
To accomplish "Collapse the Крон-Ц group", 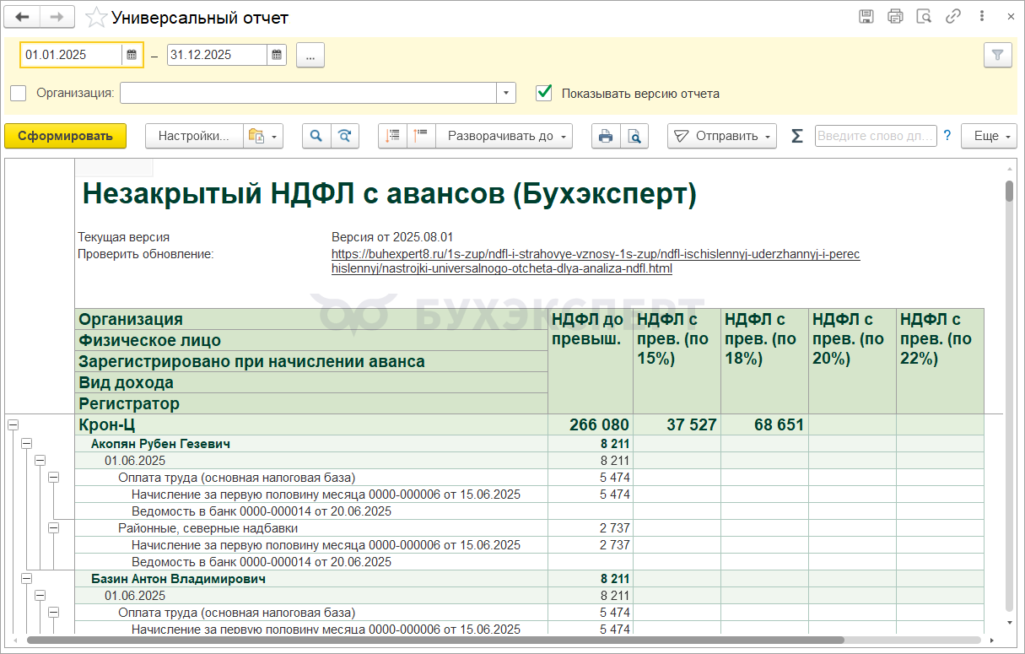I will (13, 425).
